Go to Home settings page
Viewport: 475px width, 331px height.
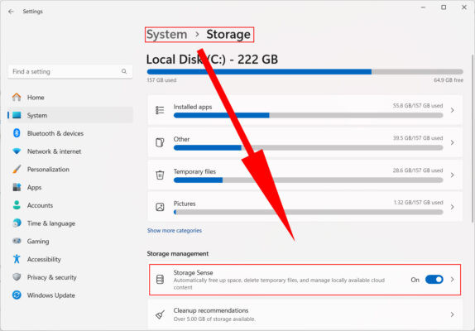click(70, 97)
